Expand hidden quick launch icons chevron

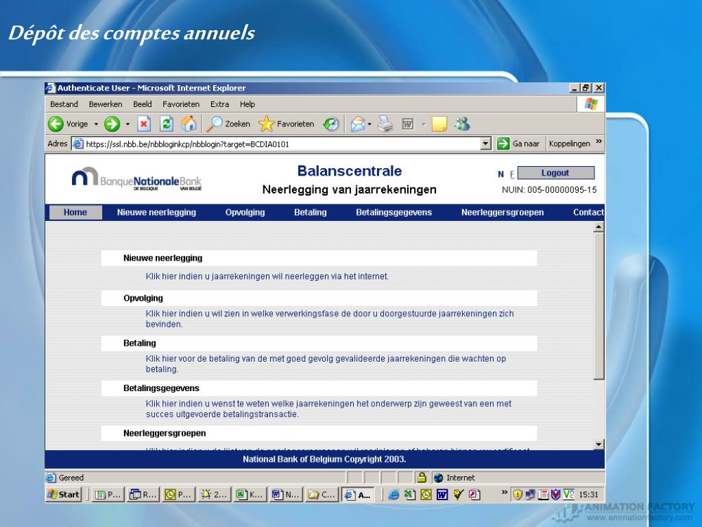[x=504, y=492]
